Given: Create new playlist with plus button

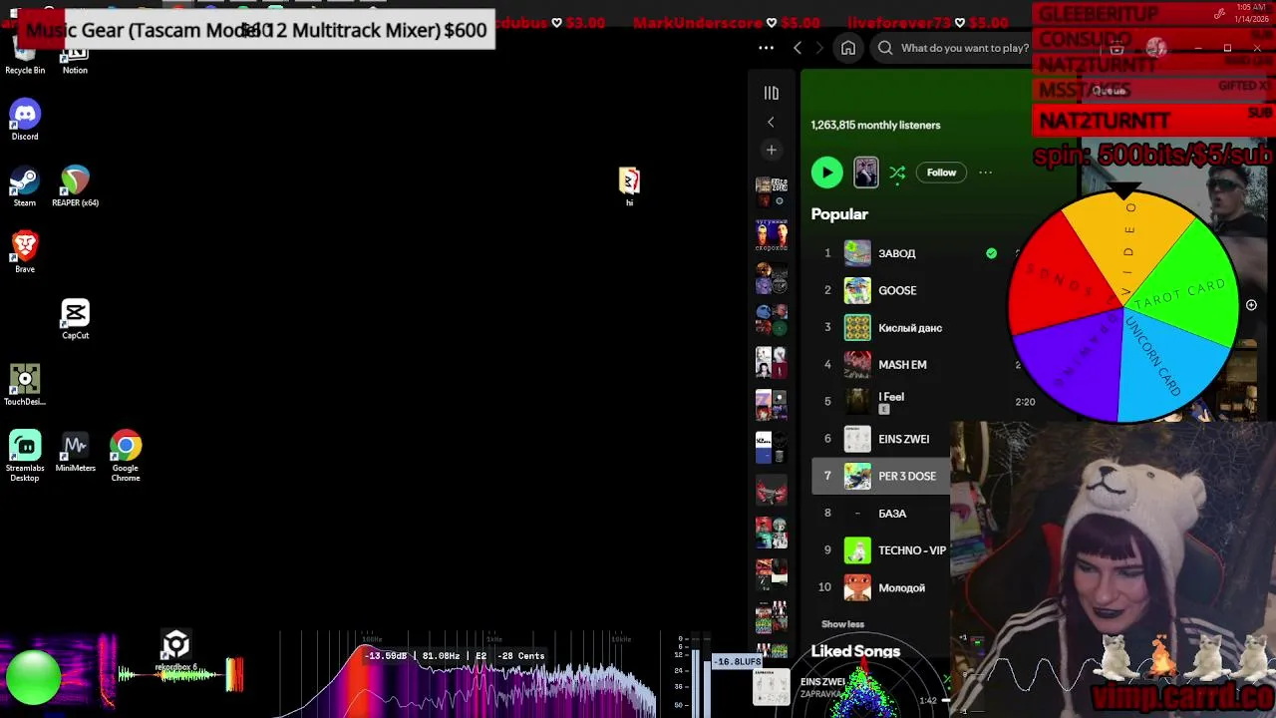Looking at the screenshot, I should click(x=771, y=150).
